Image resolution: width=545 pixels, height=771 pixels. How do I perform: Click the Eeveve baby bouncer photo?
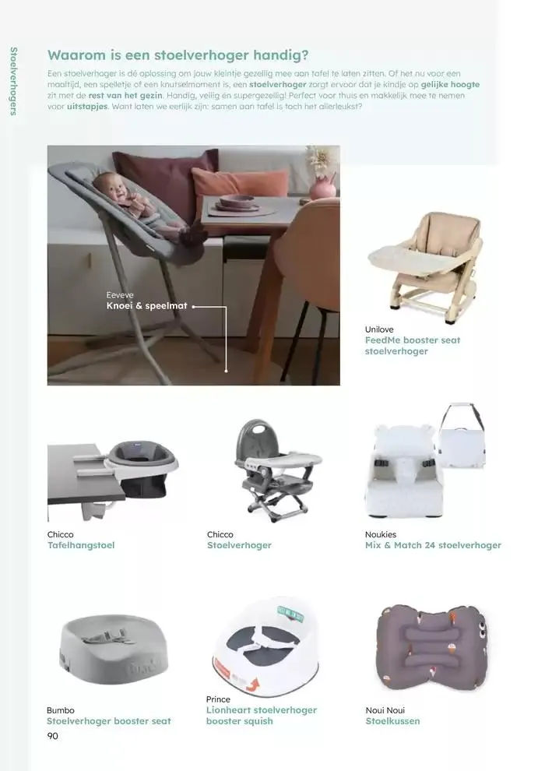pyautogui.click(x=194, y=265)
